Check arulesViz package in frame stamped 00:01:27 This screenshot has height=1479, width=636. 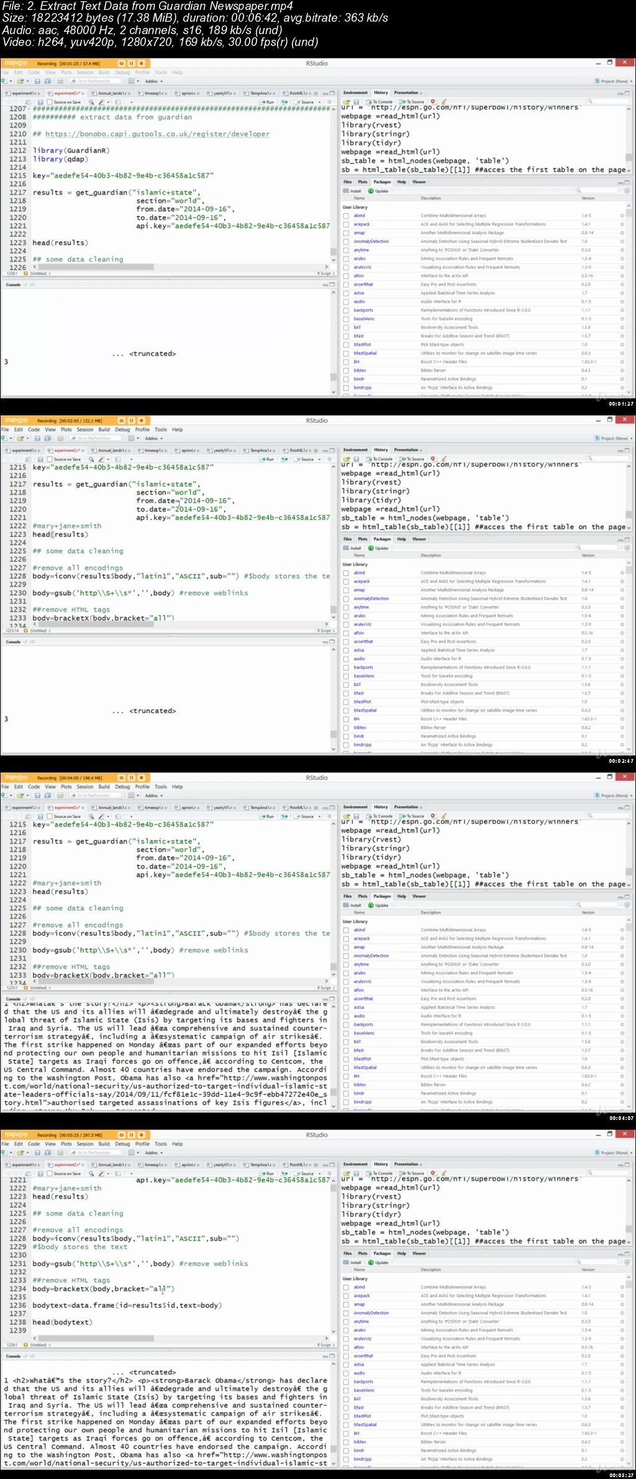pyautogui.click(x=346, y=267)
